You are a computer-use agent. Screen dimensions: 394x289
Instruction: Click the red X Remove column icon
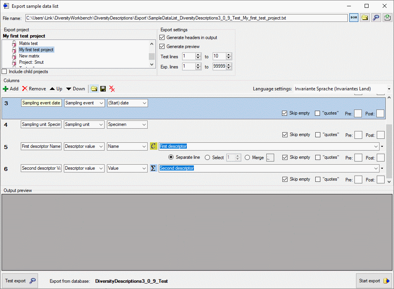25,88
